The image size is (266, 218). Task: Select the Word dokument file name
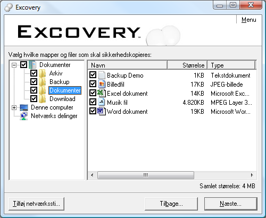click(127, 112)
